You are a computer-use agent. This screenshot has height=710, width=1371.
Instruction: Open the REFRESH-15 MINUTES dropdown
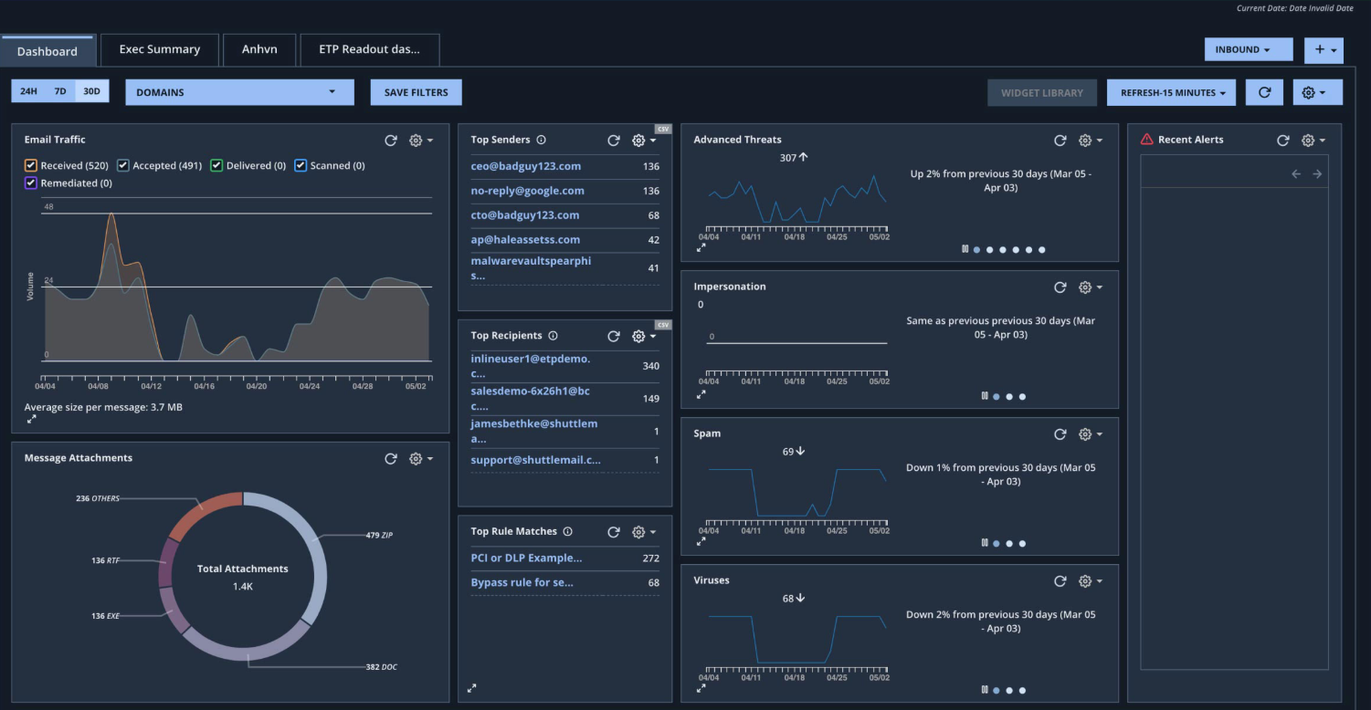(x=1171, y=92)
